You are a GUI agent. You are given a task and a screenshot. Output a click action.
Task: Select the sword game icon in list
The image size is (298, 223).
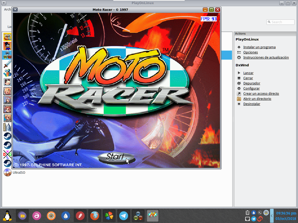[x=7, y=64]
